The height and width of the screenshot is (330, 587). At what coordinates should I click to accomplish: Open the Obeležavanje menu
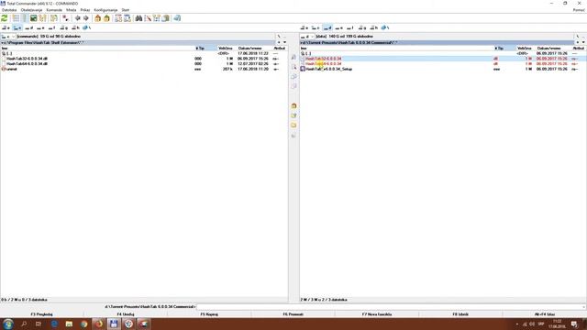[x=31, y=10]
